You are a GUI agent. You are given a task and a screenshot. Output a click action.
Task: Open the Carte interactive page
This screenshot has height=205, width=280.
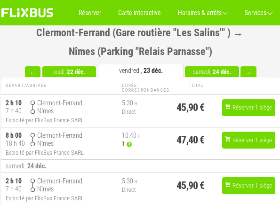point(139,13)
